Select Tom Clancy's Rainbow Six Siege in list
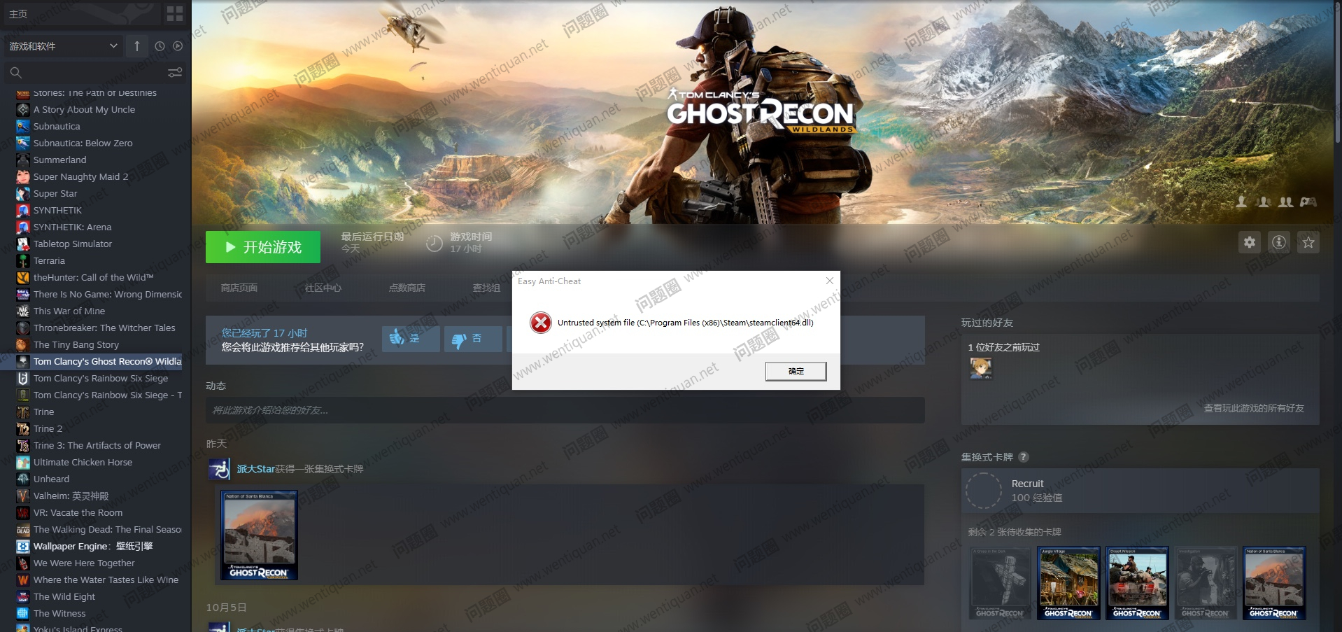The width and height of the screenshot is (1342, 632). tap(100, 379)
